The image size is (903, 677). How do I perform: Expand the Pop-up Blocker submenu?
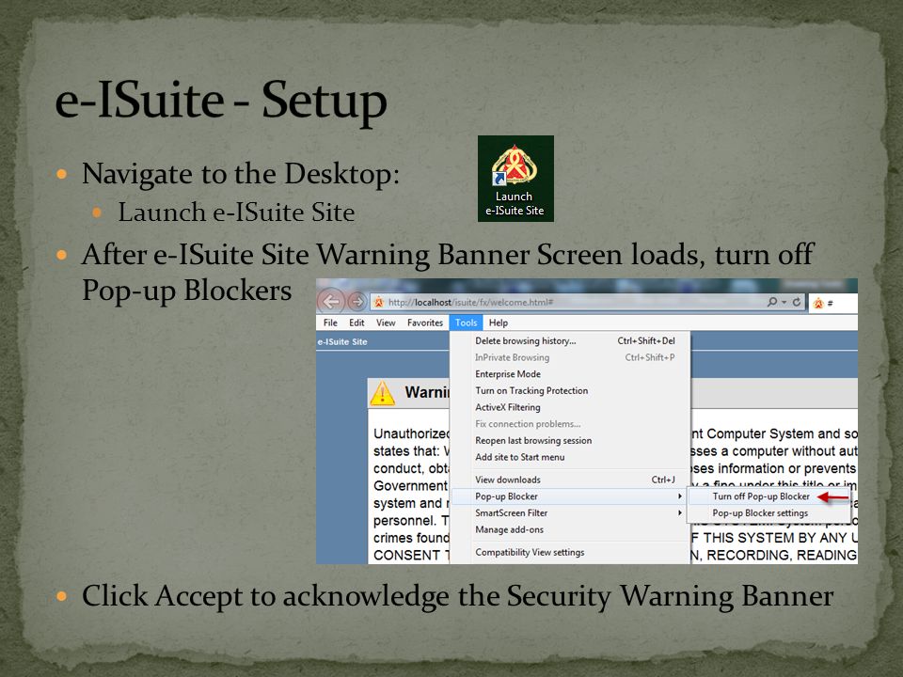pyautogui.click(x=570, y=496)
